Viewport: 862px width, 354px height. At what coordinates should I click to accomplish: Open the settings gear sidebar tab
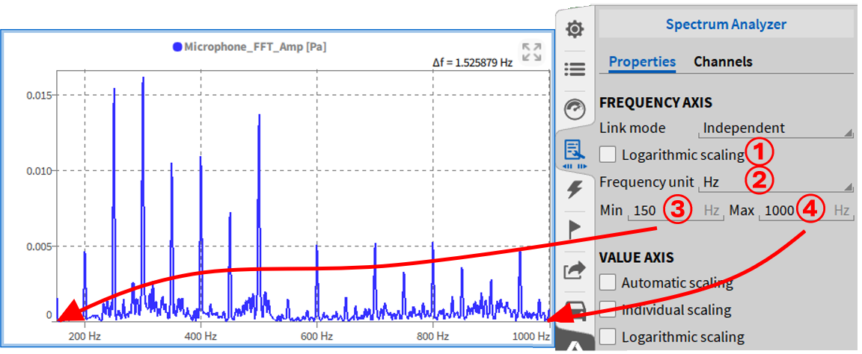click(575, 29)
